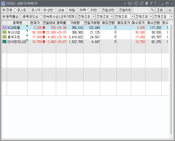Image resolution: width=175 pixels, height=141 pixels.
Task: Select the 전일하한 radio button
Action: 117,10
